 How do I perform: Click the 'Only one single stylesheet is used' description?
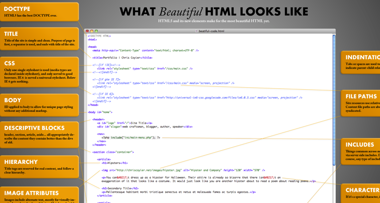(40, 76)
